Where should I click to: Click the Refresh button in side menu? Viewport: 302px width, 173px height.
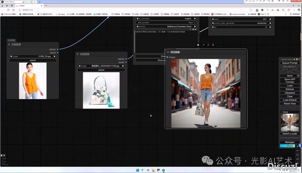point(290,89)
